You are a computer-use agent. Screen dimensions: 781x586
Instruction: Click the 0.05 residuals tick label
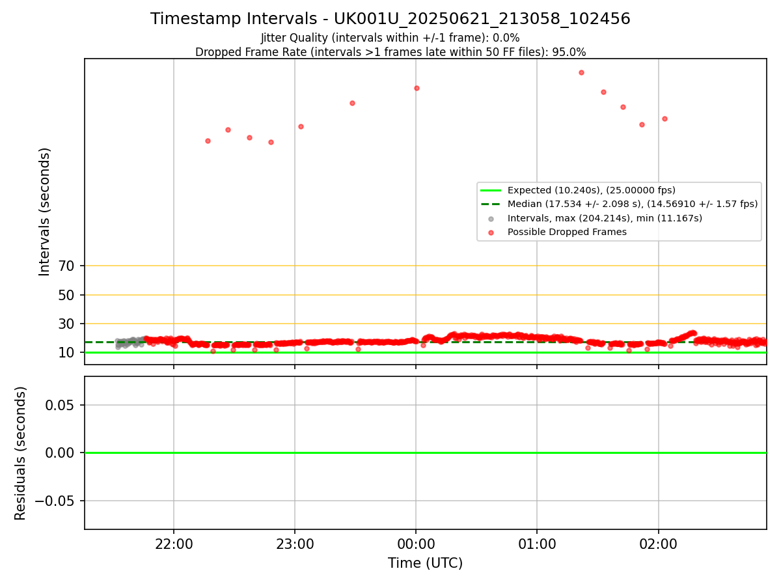61,405
